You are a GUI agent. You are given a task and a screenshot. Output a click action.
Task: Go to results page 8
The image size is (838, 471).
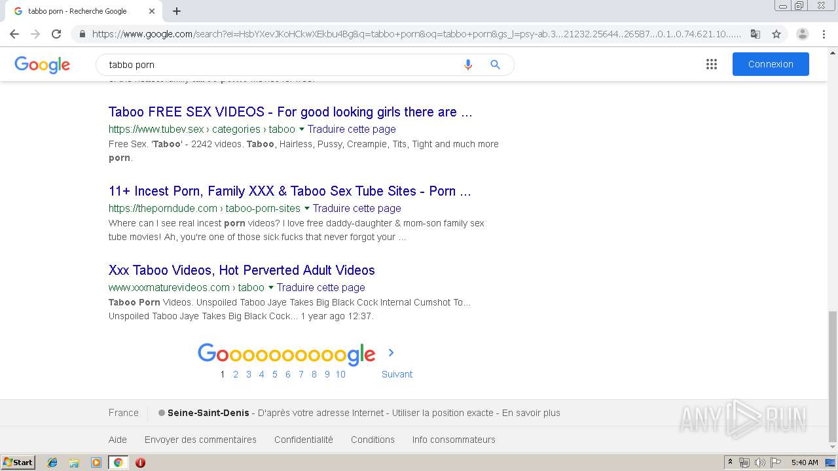(314, 374)
